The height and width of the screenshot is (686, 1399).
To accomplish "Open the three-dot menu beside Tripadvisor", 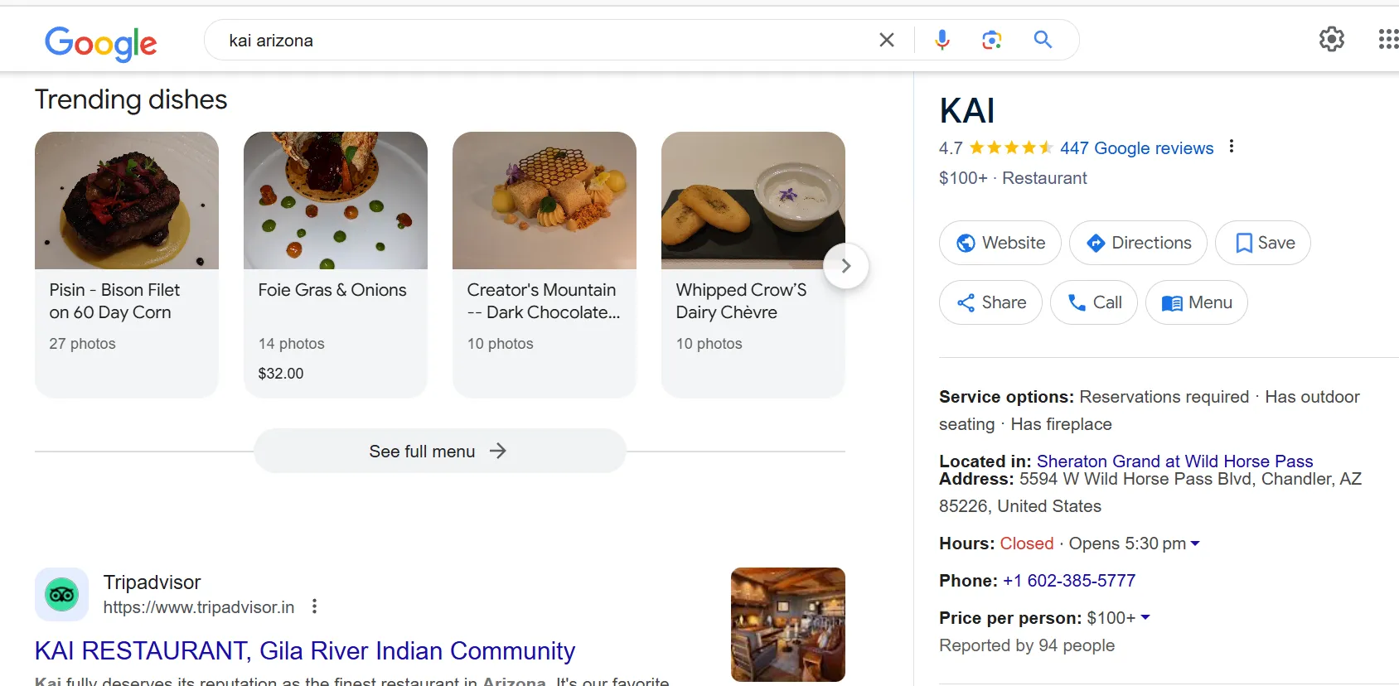I will 314,606.
